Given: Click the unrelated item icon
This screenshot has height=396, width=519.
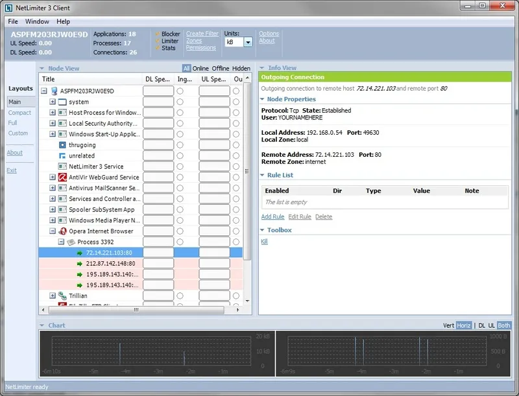Looking at the screenshot, I should pos(62,156).
